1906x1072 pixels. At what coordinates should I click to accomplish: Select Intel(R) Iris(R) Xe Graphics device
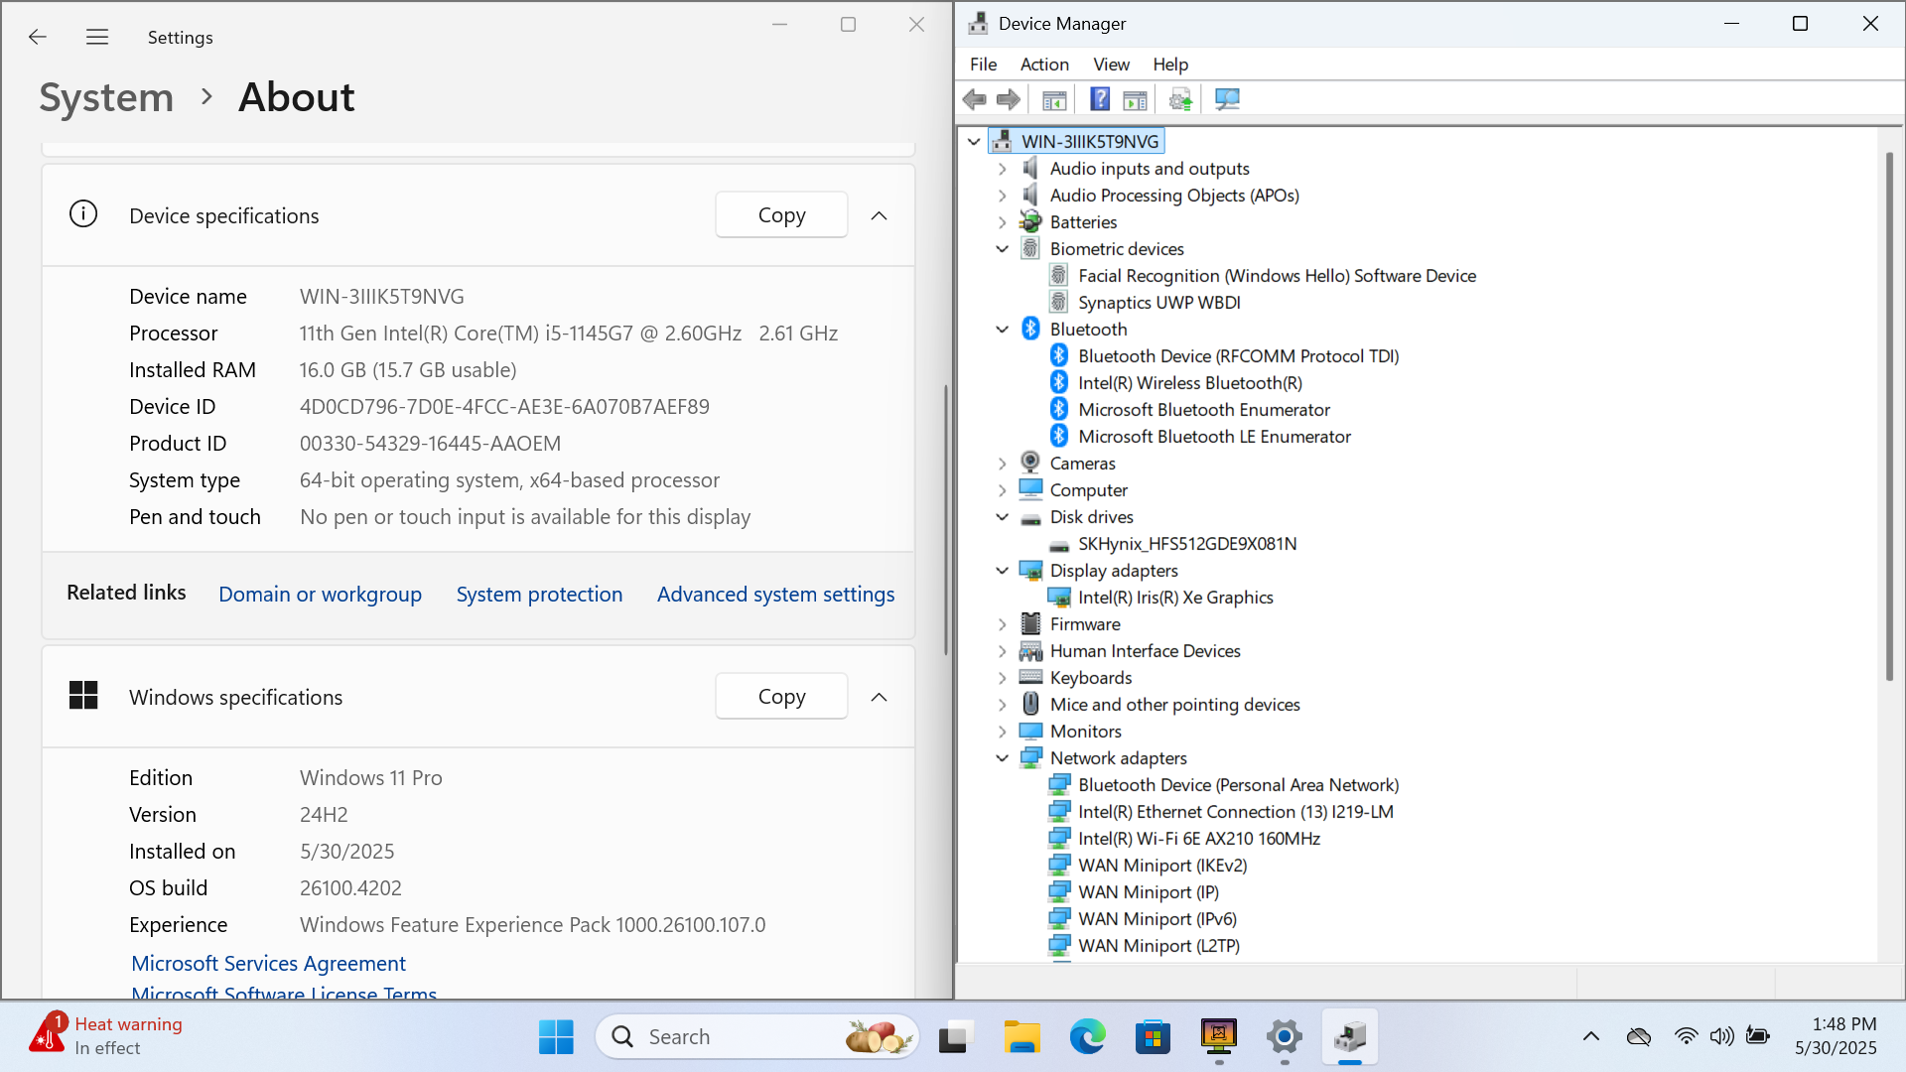pyautogui.click(x=1175, y=597)
